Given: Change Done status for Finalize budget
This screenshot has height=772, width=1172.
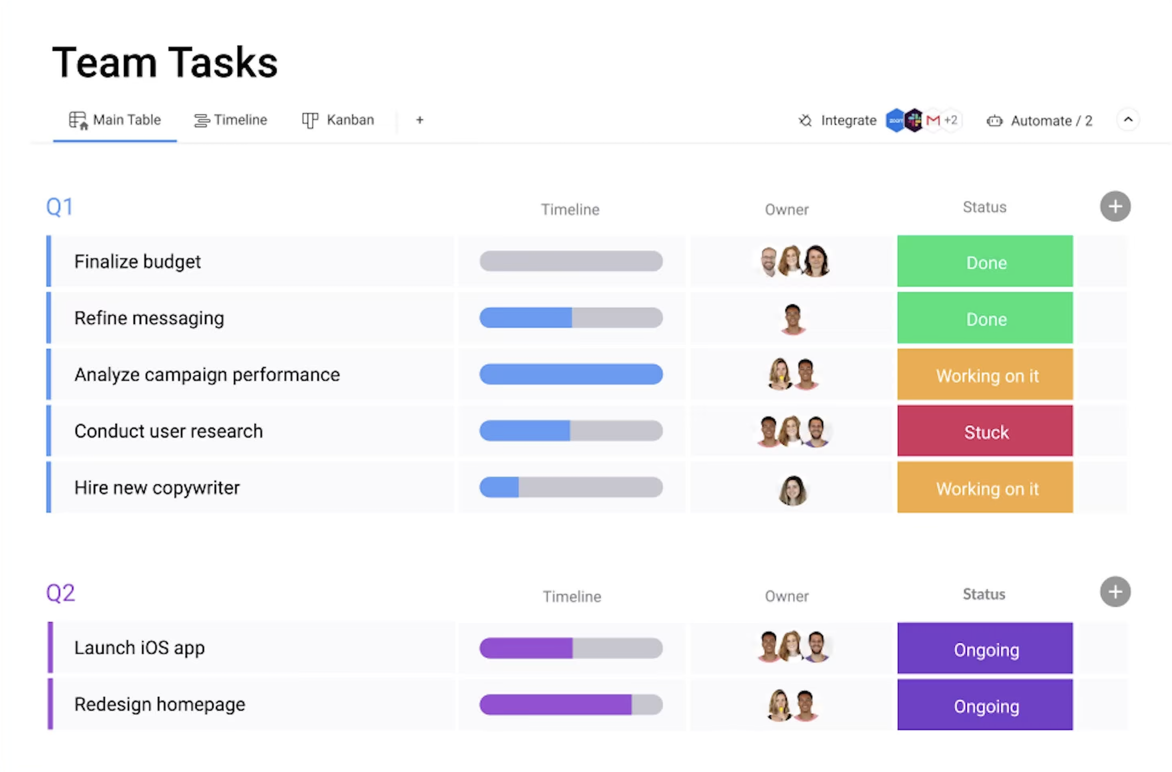Looking at the screenshot, I should 984,262.
